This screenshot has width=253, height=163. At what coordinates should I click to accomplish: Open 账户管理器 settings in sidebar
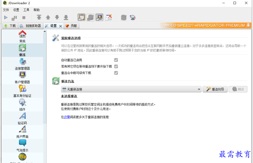[22, 78]
